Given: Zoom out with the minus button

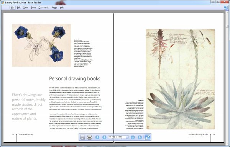Looking at the screenshot, I should coord(133,137).
